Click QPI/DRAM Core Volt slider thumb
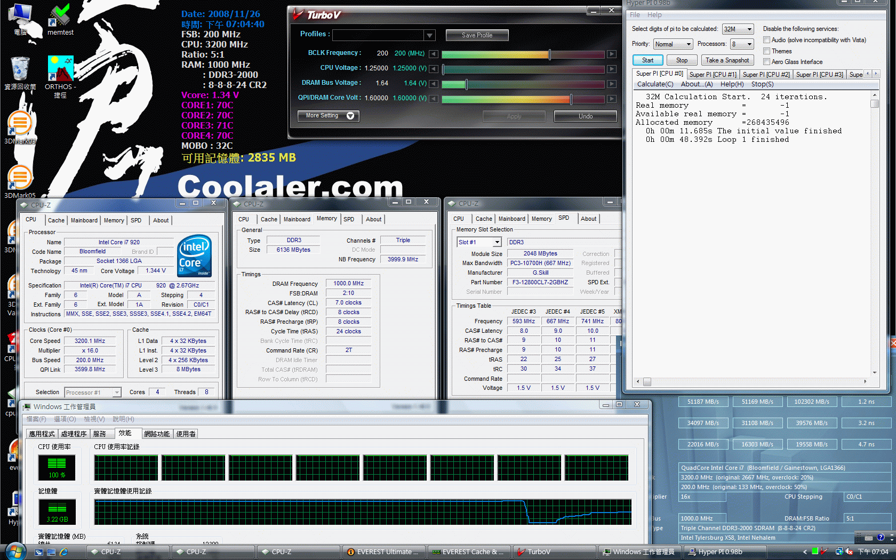Image resolution: width=896 pixels, height=560 pixels. [x=571, y=99]
